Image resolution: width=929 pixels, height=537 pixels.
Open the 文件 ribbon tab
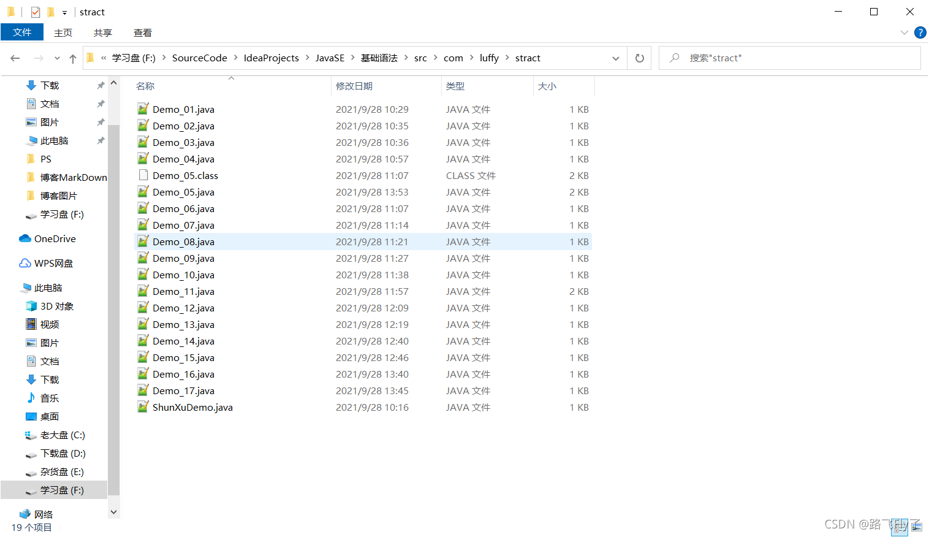[x=22, y=32]
